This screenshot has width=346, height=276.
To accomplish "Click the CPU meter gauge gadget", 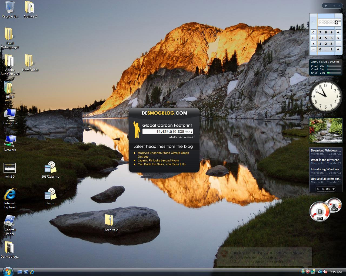I will (320, 212).
